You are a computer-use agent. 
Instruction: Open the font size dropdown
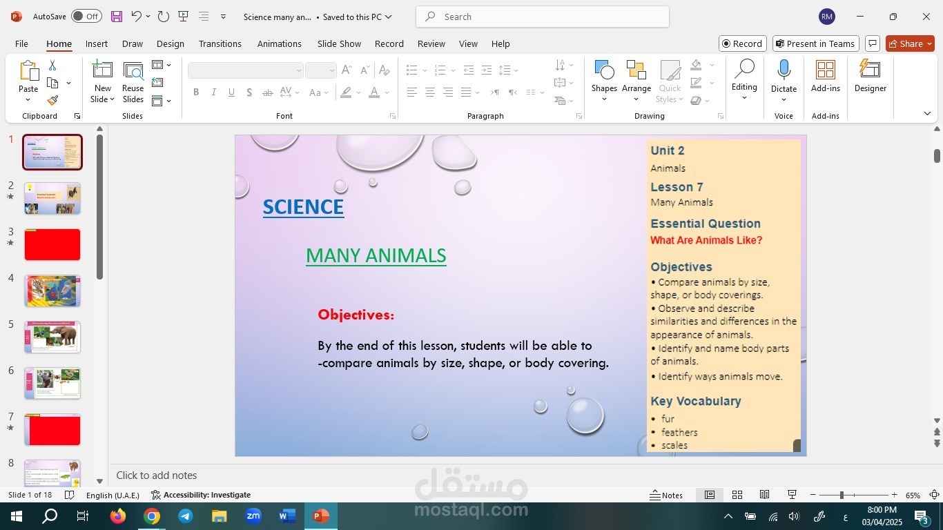click(x=332, y=70)
